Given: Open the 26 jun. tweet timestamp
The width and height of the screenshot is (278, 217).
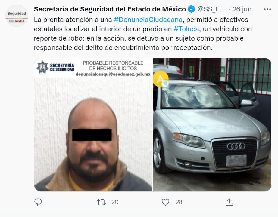Looking at the screenshot, I should [x=243, y=9].
